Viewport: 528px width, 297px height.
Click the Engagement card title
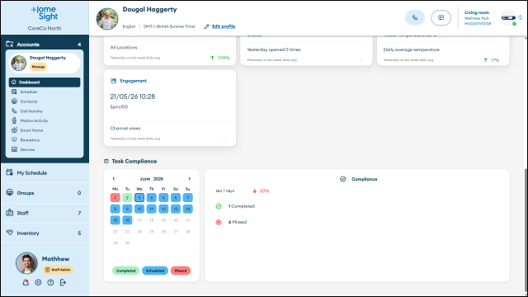pyautogui.click(x=134, y=81)
